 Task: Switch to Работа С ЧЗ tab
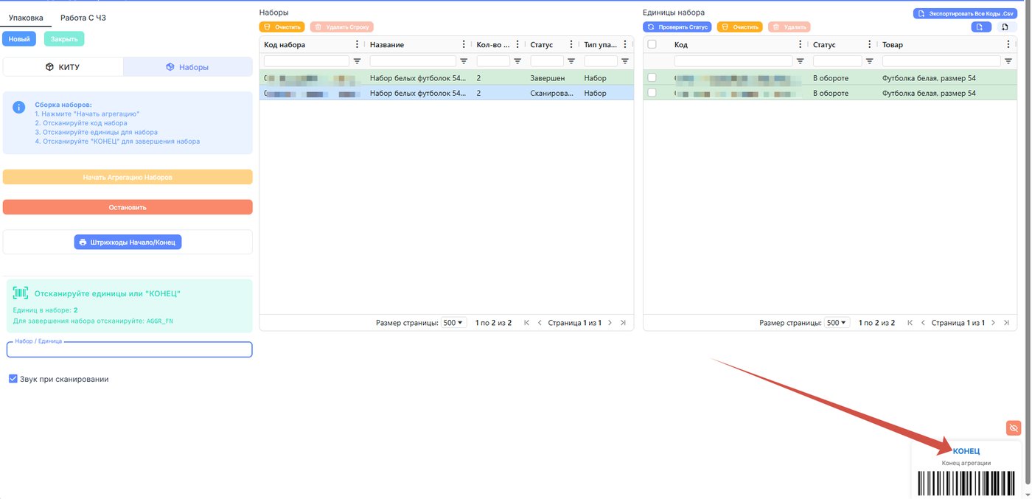[x=83, y=18]
